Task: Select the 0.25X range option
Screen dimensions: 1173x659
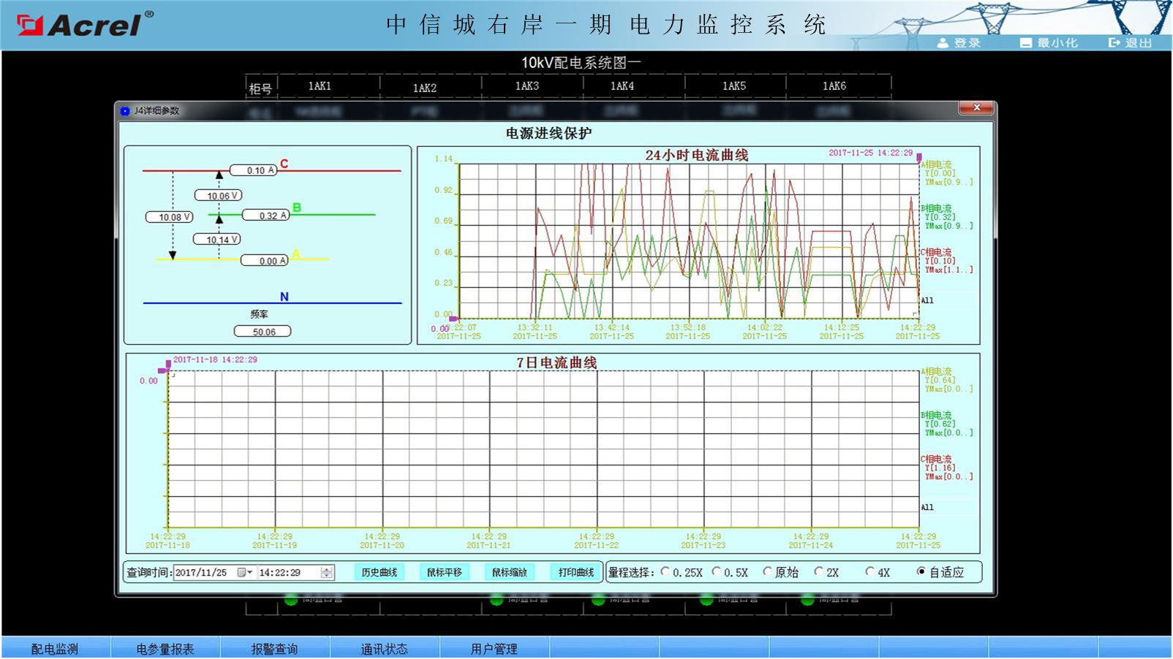Action: point(665,572)
